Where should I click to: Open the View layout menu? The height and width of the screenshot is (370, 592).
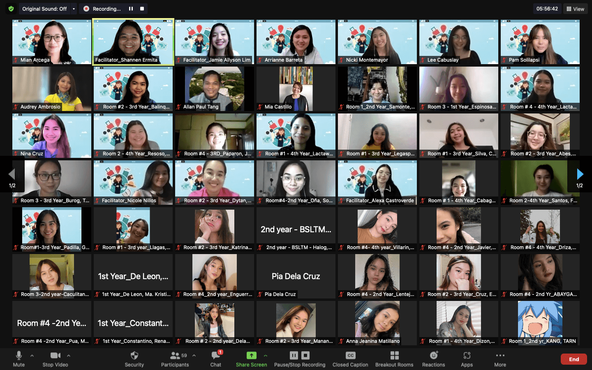pyautogui.click(x=575, y=9)
